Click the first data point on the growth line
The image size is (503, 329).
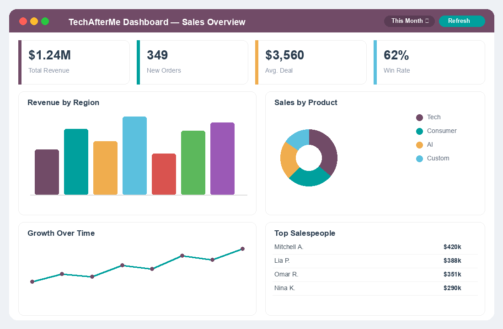(32, 282)
